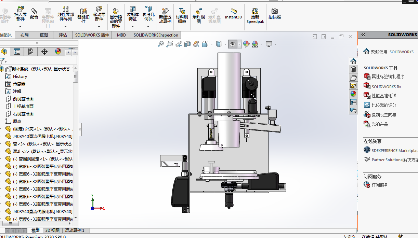The height and width of the screenshot is (238, 418).
Task: Click the Section View icon
Action: pos(187,44)
